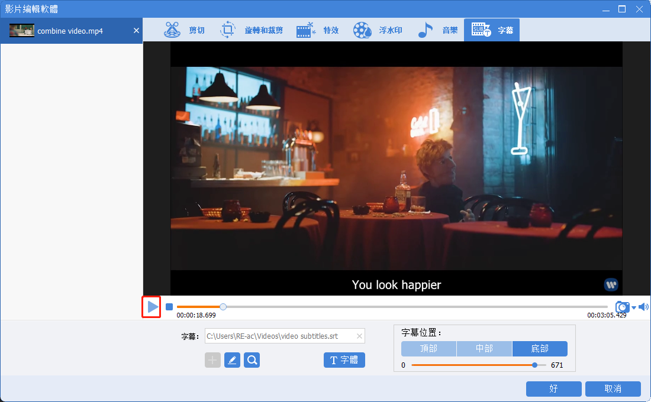Screen dimensions: 651x402
Task: Switch to the 旋轉和裁剪 tab
Action: click(x=251, y=30)
